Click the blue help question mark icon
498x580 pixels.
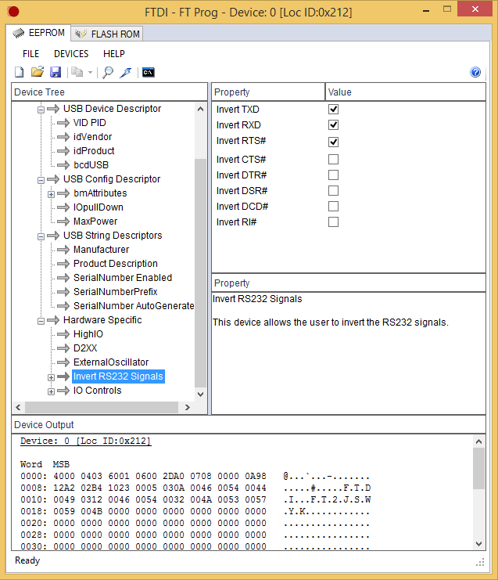click(475, 72)
